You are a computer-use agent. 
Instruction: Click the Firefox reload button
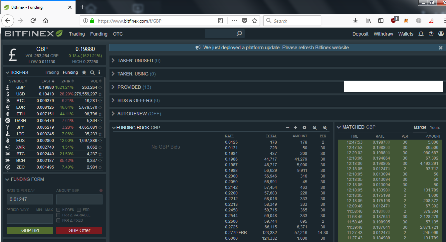(x=33, y=21)
